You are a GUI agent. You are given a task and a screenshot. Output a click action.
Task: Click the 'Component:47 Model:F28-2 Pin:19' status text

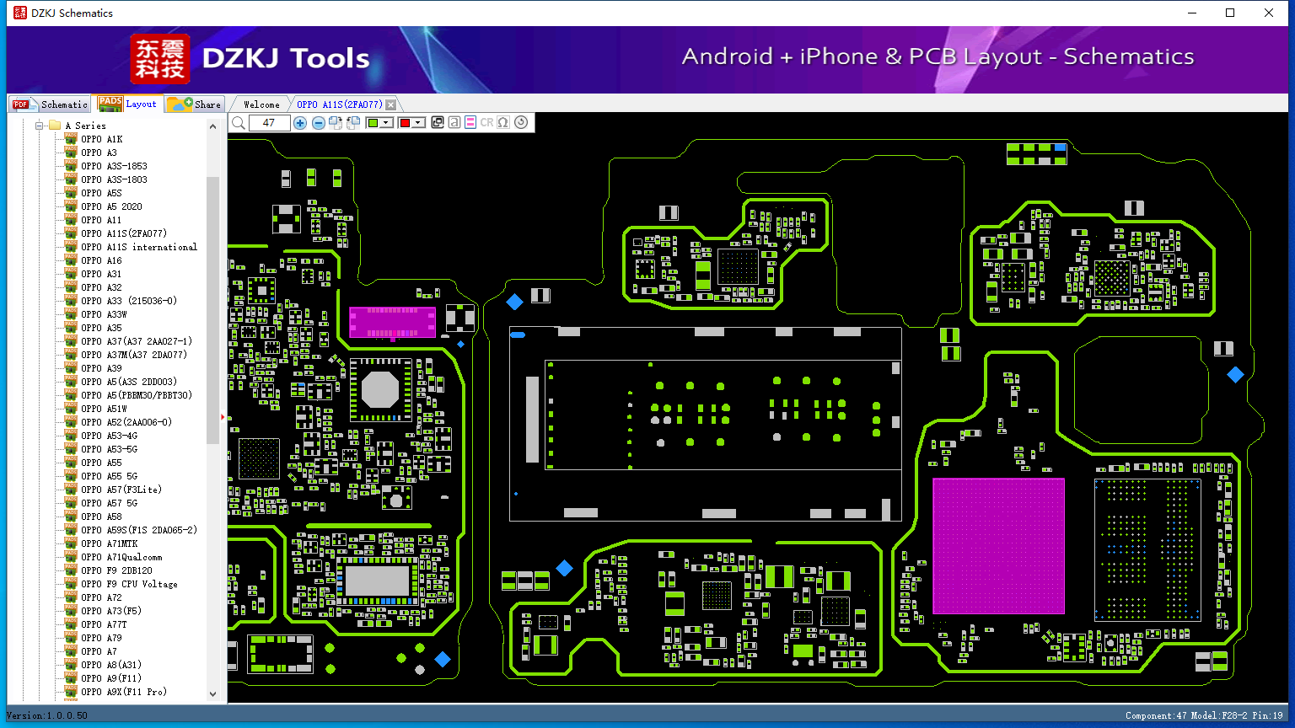click(x=1204, y=715)
